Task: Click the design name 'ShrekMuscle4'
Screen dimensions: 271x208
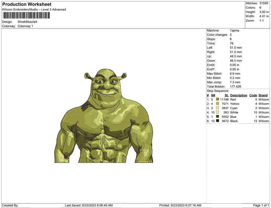Action: click(x=27, y=22)
